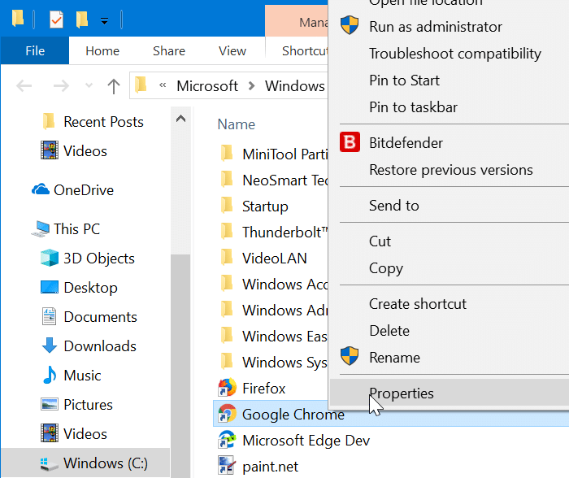Click the New folder icon in title bar
The width and height of the screenshot is (569, 478).
coord(82,20)
